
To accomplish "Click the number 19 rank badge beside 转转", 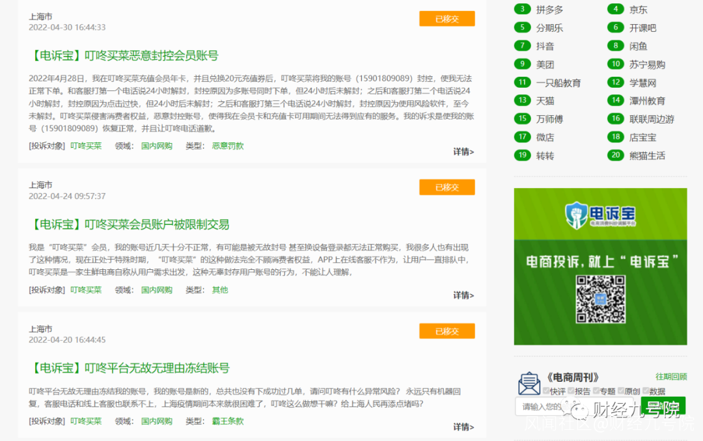I will (522, 155).
